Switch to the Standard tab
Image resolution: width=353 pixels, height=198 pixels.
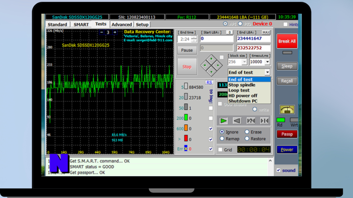pos(57,24)
